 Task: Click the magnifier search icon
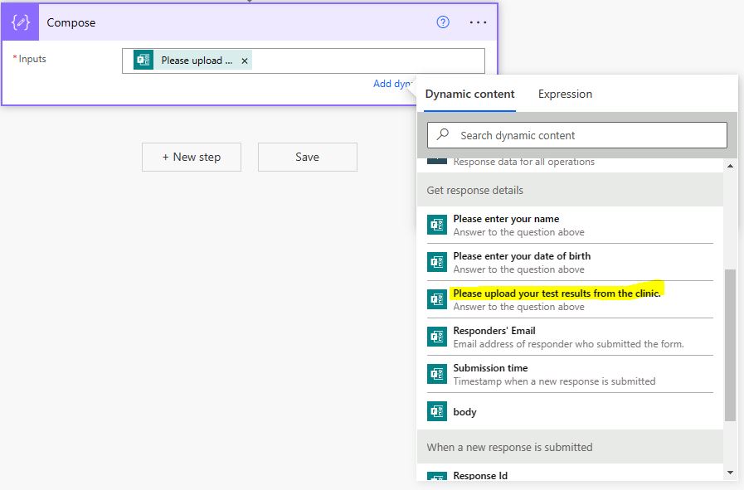pyautogui.click(x=444, y=134)
